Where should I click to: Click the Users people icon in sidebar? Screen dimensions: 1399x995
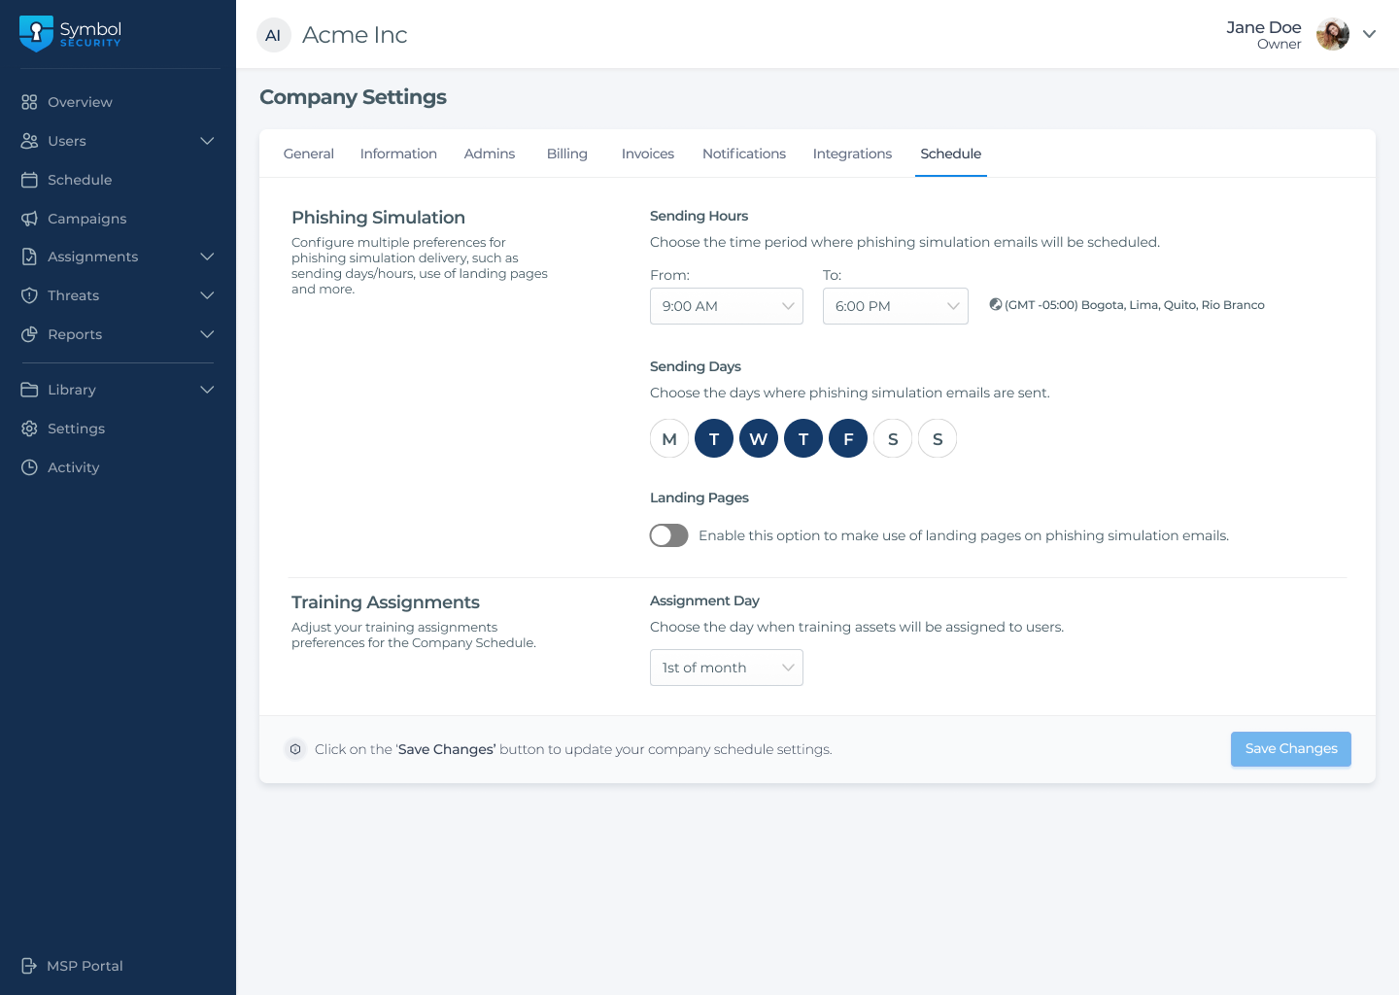click(29, 141)
